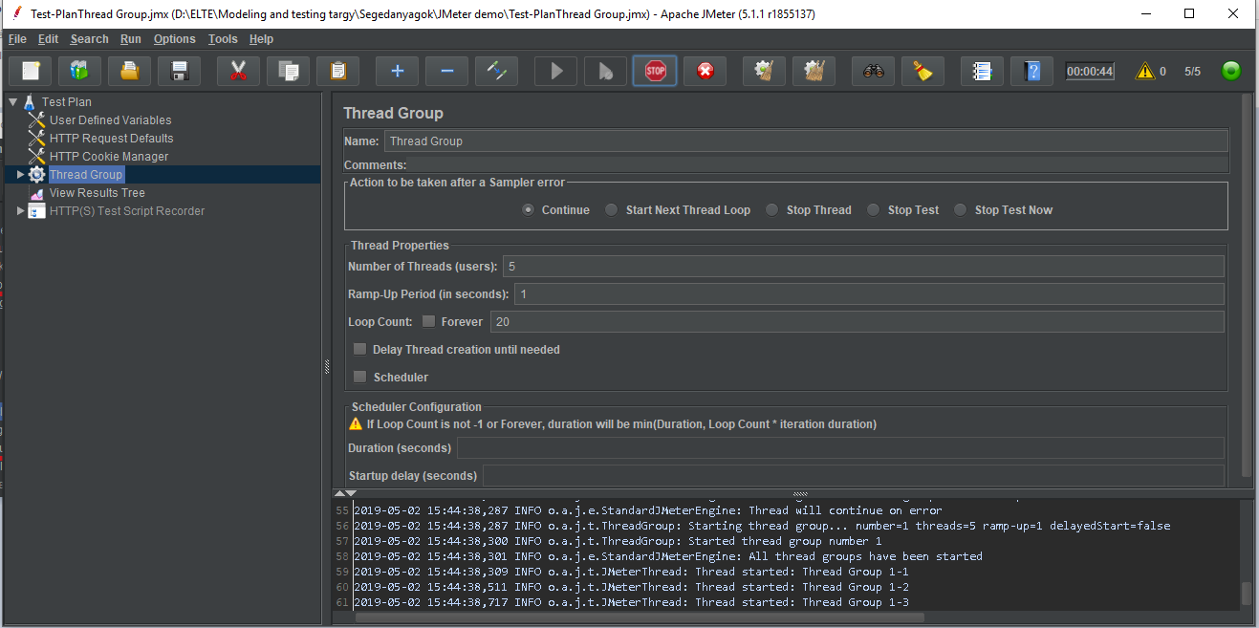Enable the Scheduler checkbox
This screenshot has width=1259, height=628.
[x=360, y=378]
